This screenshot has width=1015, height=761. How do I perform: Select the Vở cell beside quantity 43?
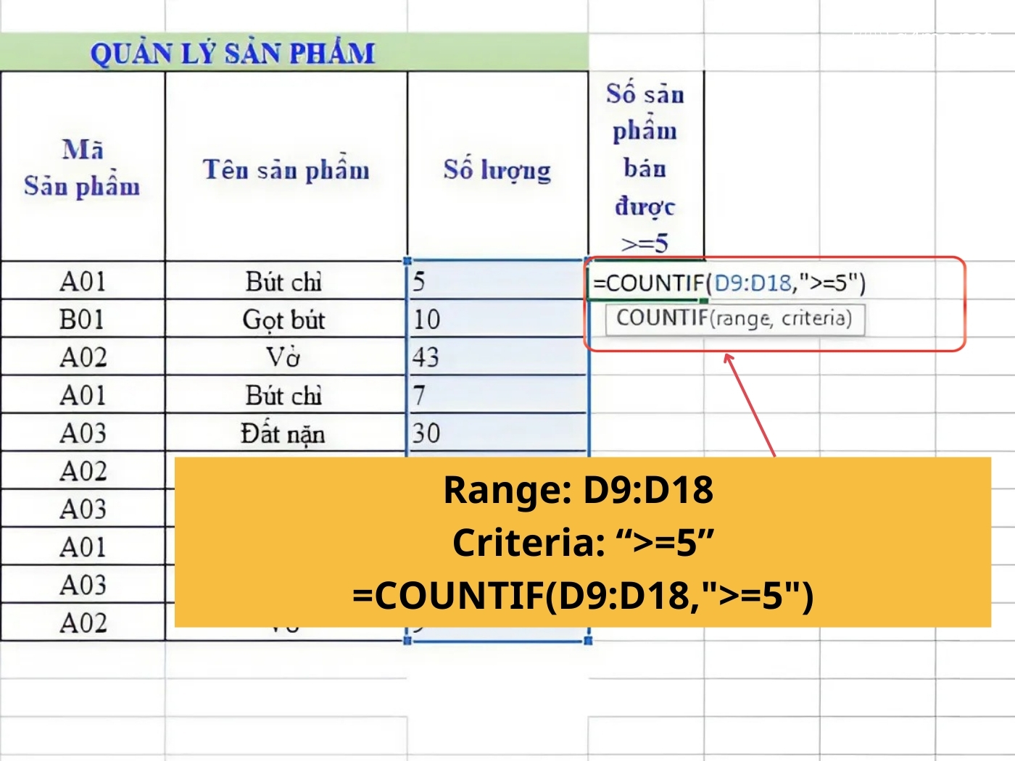tap(286, 357)
